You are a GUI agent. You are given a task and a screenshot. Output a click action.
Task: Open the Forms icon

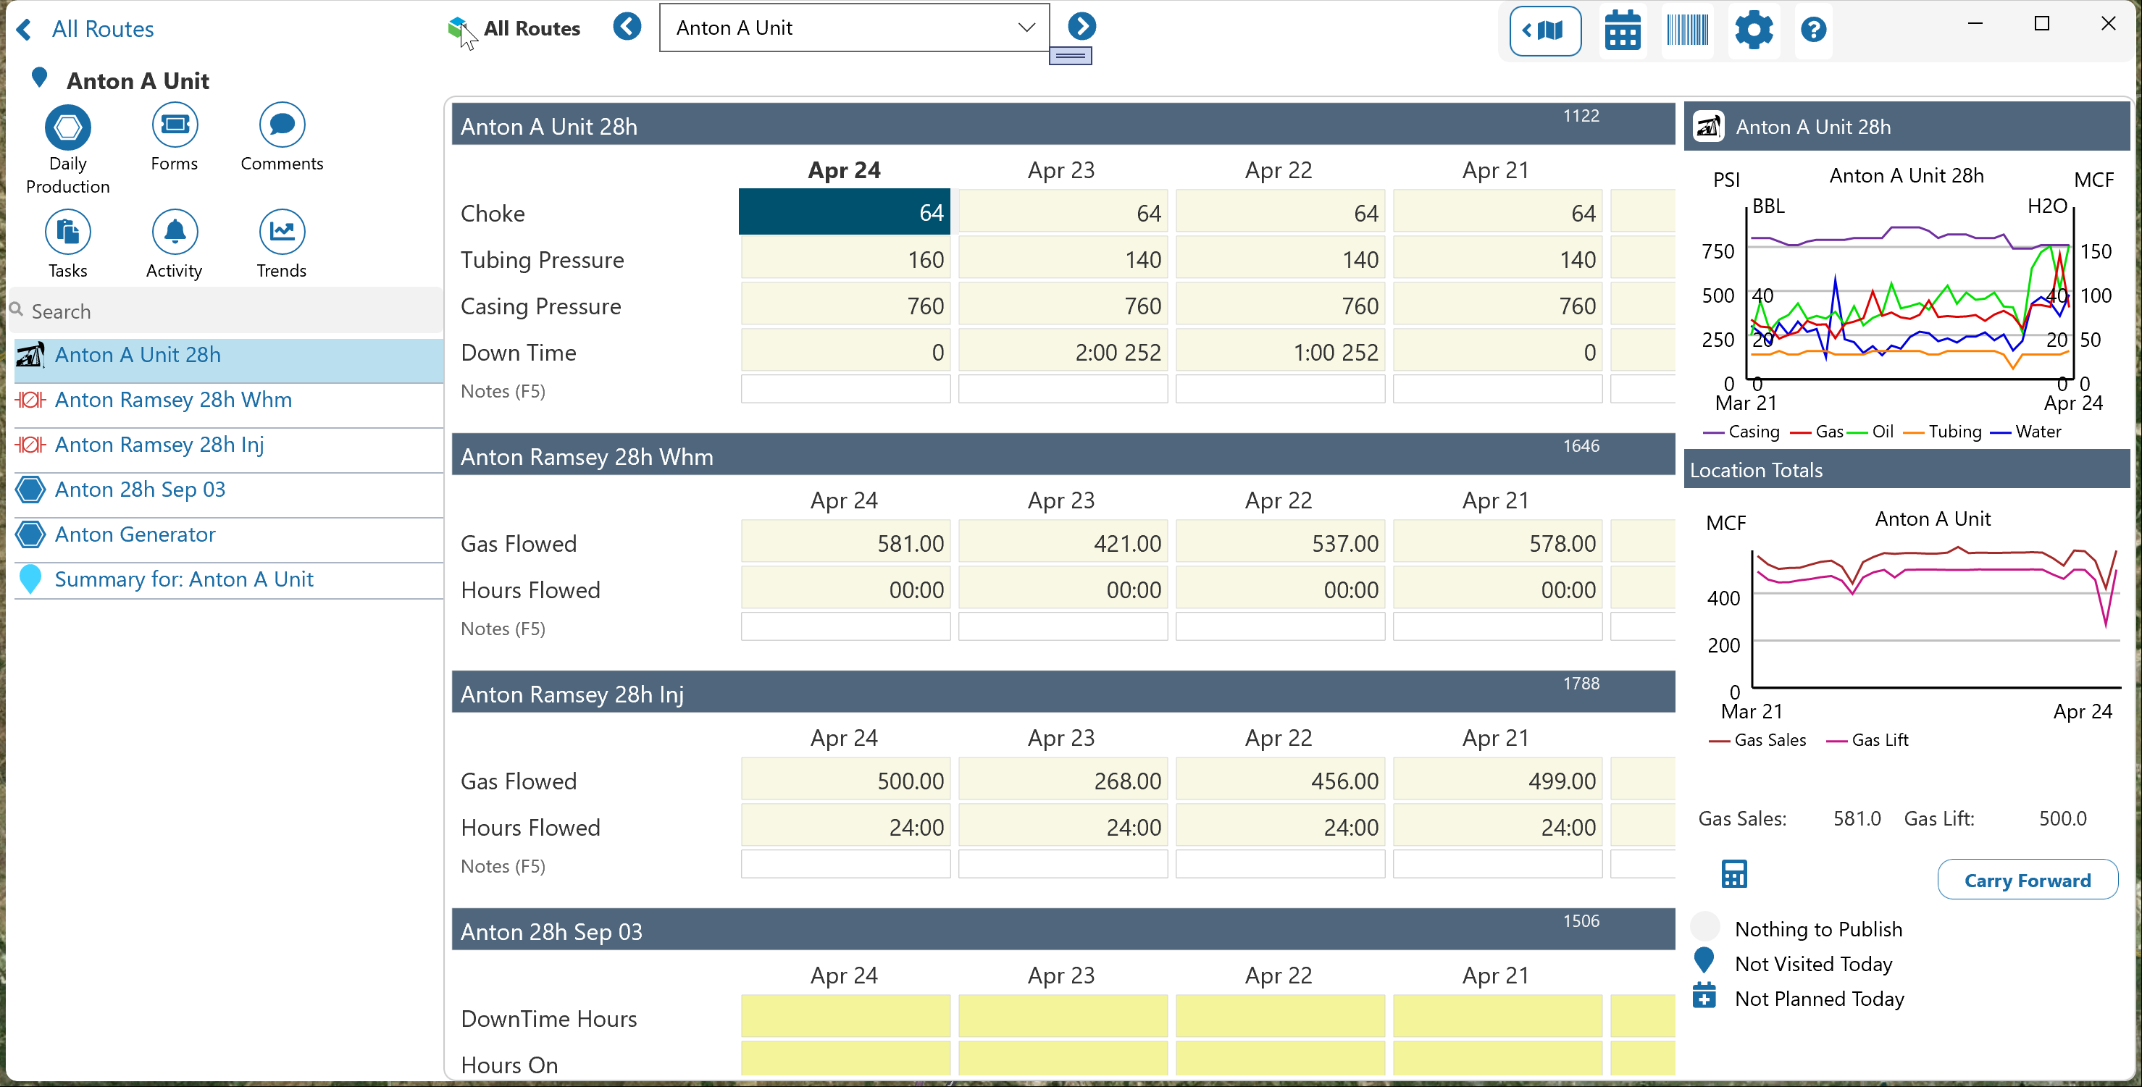175,125
